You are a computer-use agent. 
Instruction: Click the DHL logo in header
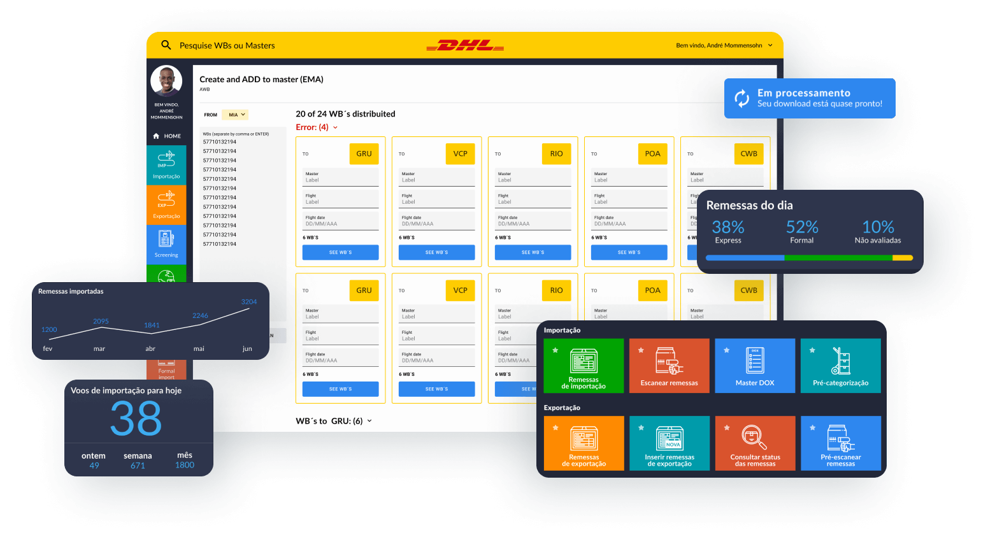(465, 45)
